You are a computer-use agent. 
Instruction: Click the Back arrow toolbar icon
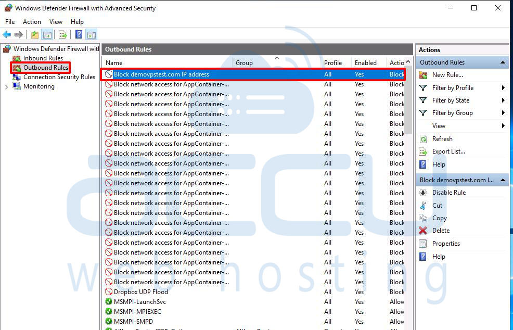tap(7, 35)
